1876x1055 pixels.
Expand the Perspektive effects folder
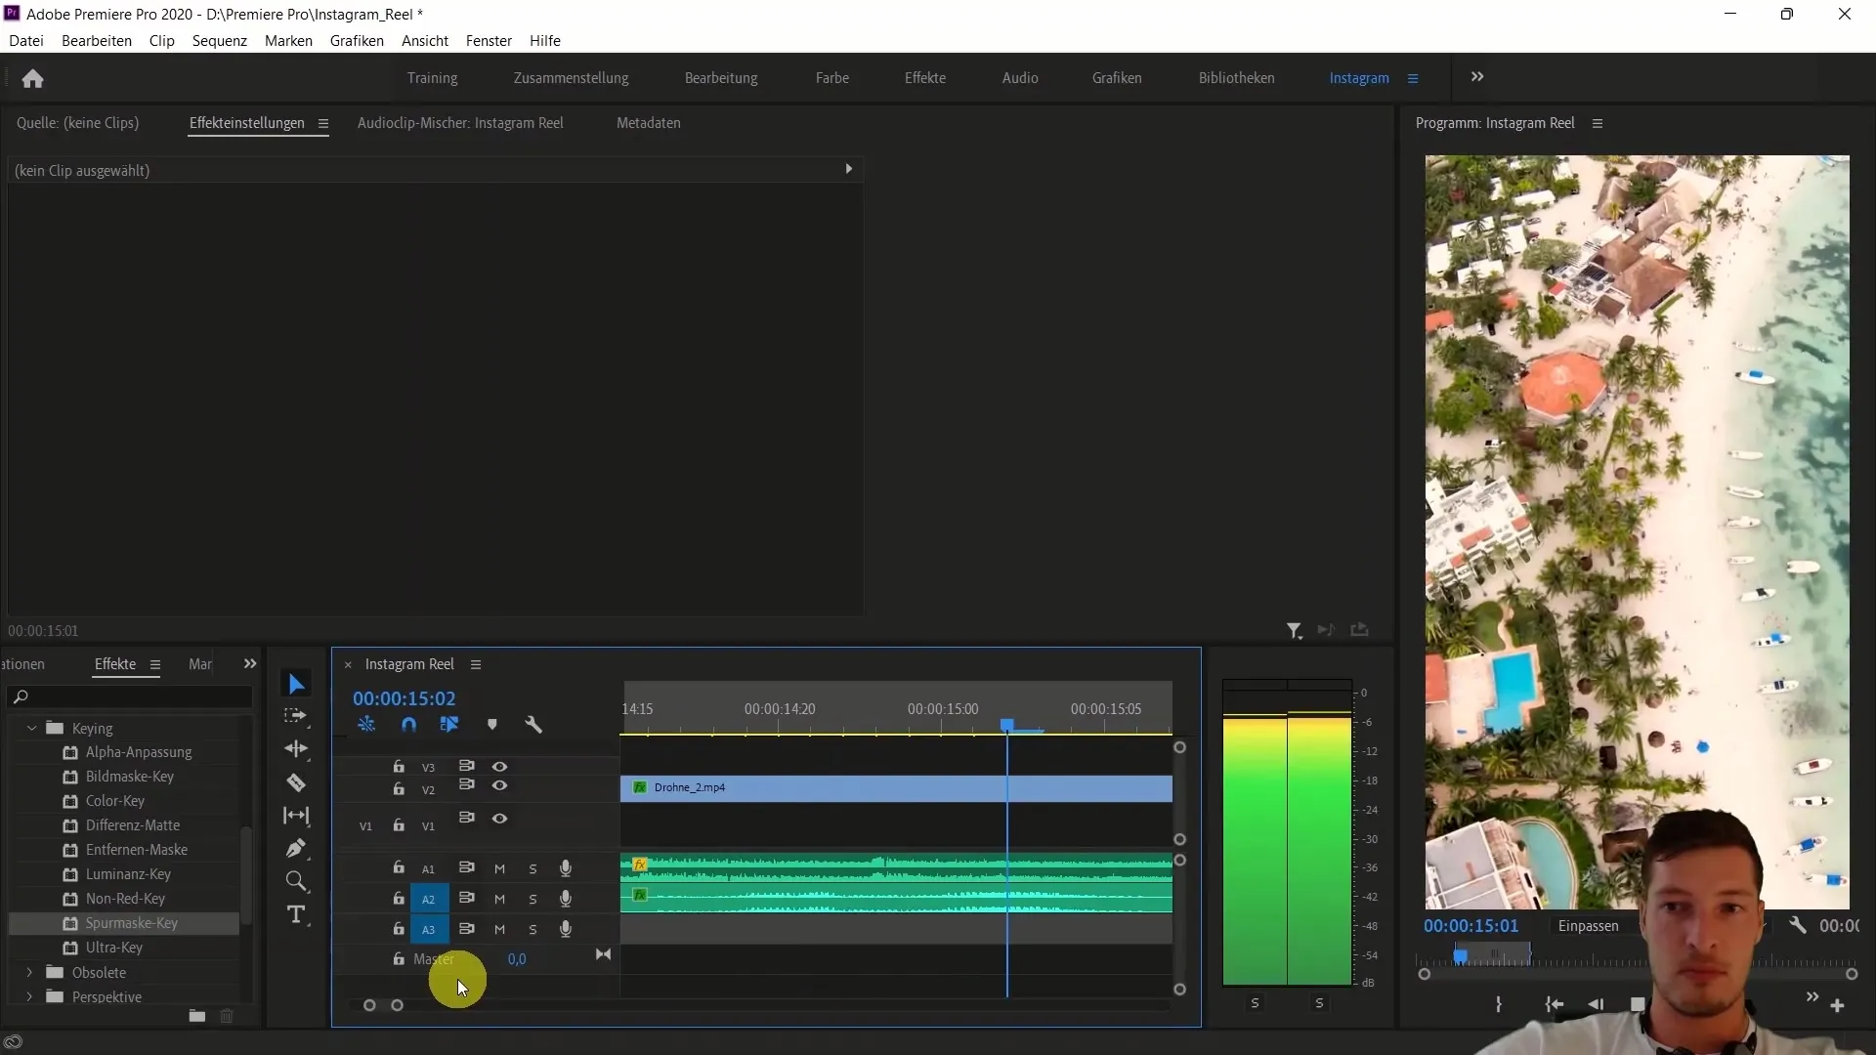(29, 997)
